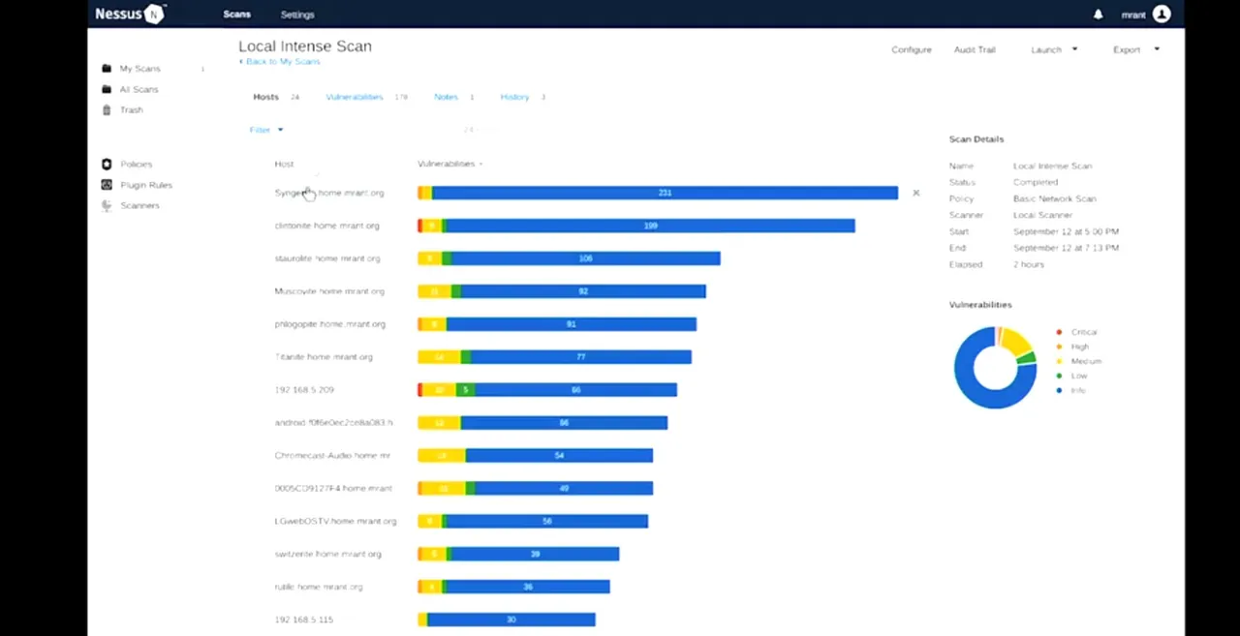Click the Policies shield icon
Screen dimensions: 1240x636
pos(107,165)
